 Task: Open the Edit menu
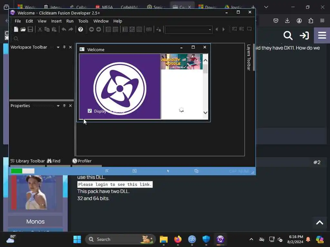(29, 21)
